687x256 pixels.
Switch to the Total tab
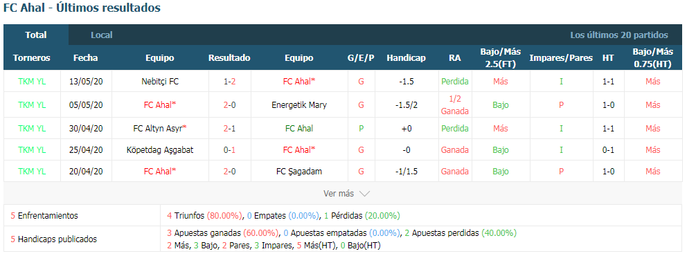tap(36, 35)
